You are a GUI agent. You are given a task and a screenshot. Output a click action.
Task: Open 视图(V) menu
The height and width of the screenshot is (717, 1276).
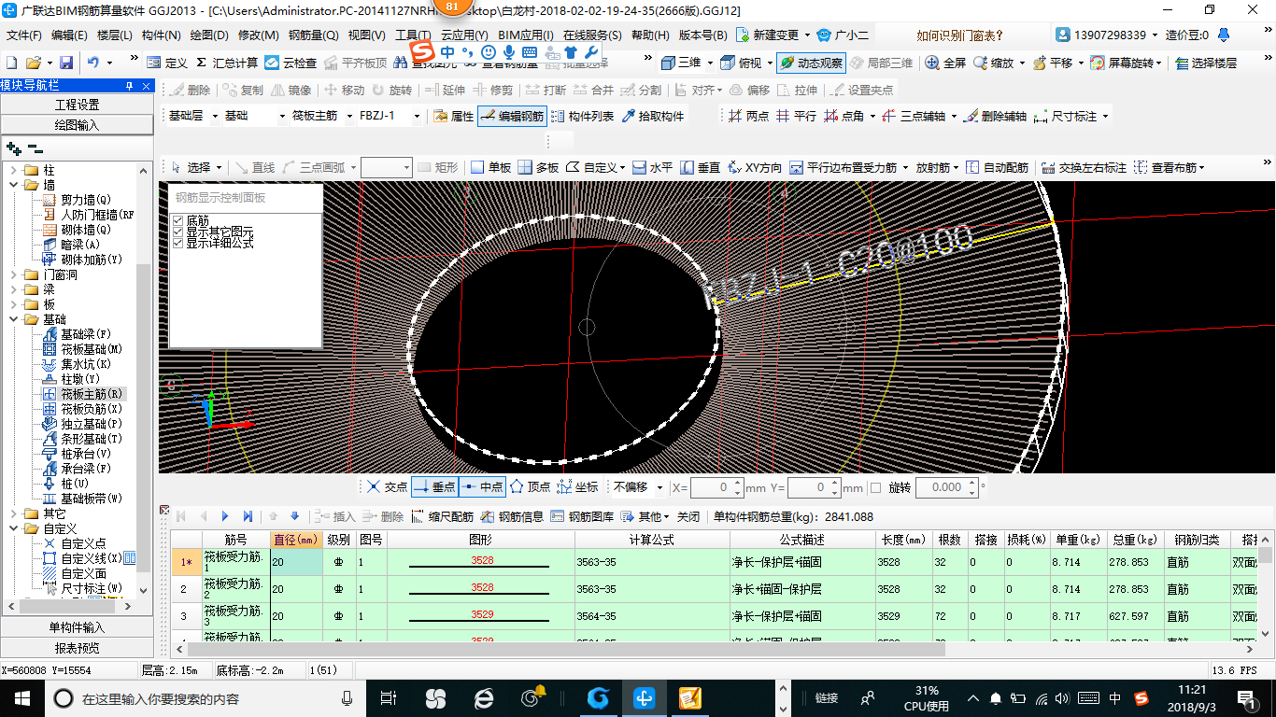[366, 35]
